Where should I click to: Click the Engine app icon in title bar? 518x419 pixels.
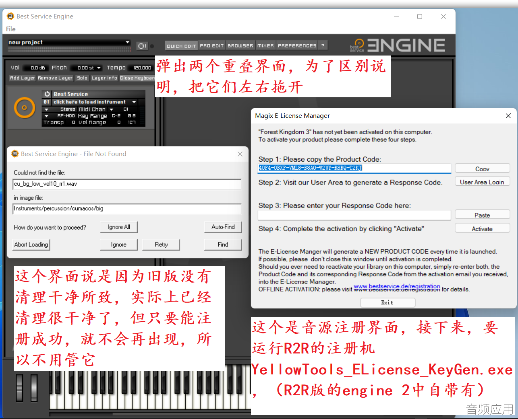[10, 16]
